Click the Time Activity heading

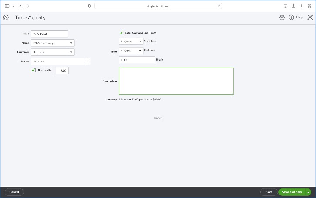point(30,17)
